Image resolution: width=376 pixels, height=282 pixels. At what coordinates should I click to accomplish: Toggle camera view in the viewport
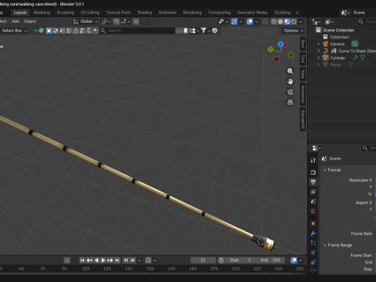(x=290, y=92)
